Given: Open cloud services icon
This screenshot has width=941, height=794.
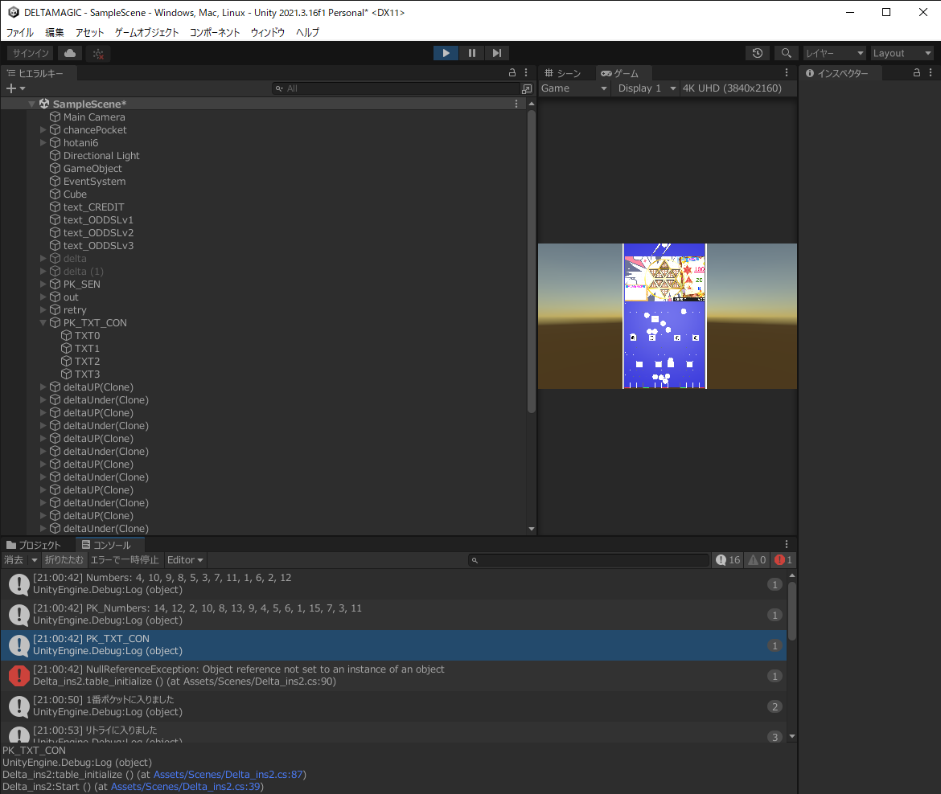Looking at the screenshot, I should (70, 53).
